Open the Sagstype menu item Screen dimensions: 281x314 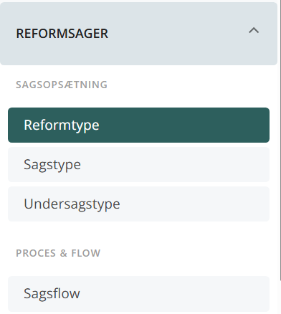(x=138, y=164)
